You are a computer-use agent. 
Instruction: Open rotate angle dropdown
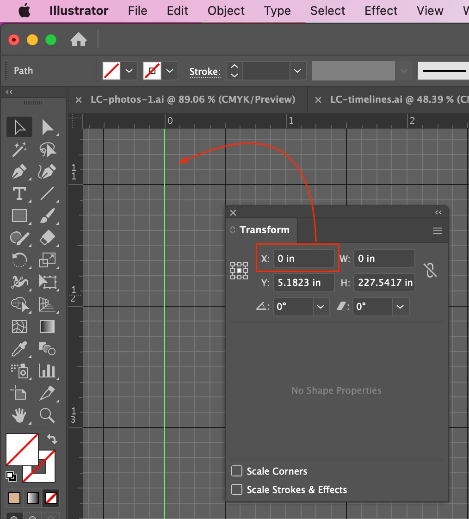(x=321, y=307)
